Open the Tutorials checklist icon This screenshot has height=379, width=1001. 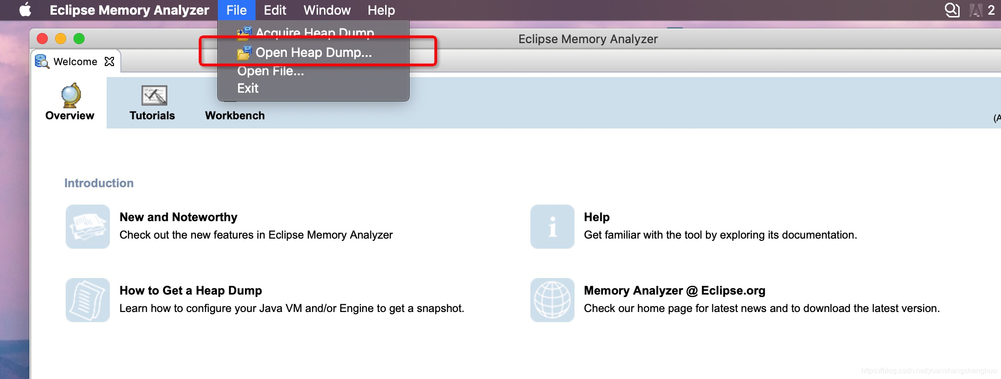[154, 95]
